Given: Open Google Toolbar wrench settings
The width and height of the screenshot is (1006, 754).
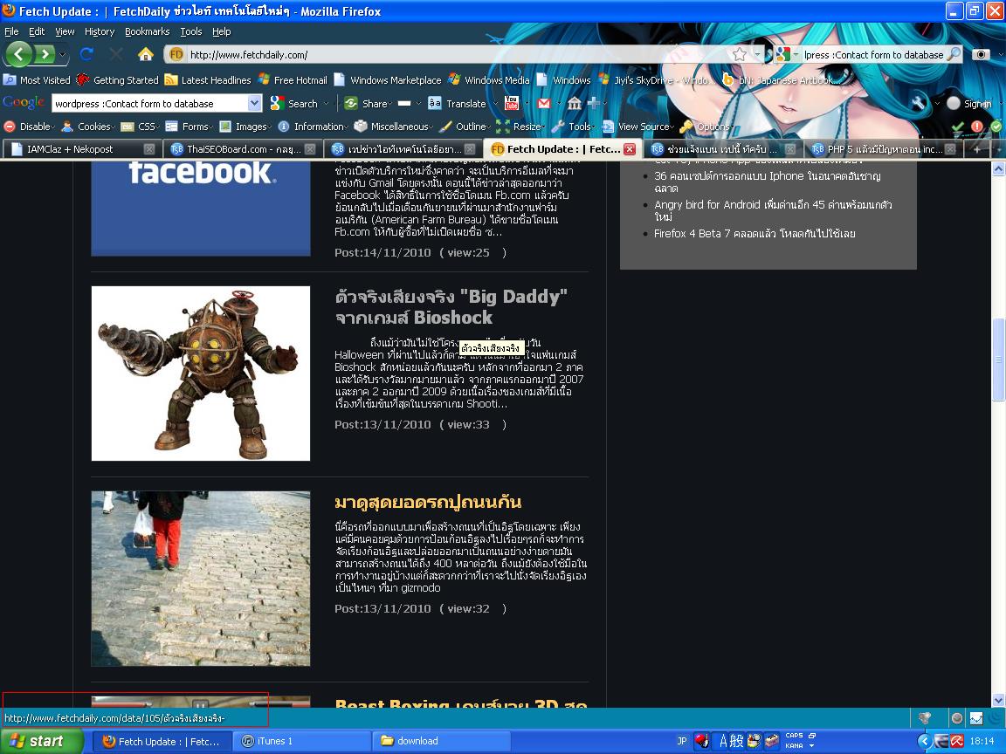Looking at the screenshot, I should [x=919, y=103].
